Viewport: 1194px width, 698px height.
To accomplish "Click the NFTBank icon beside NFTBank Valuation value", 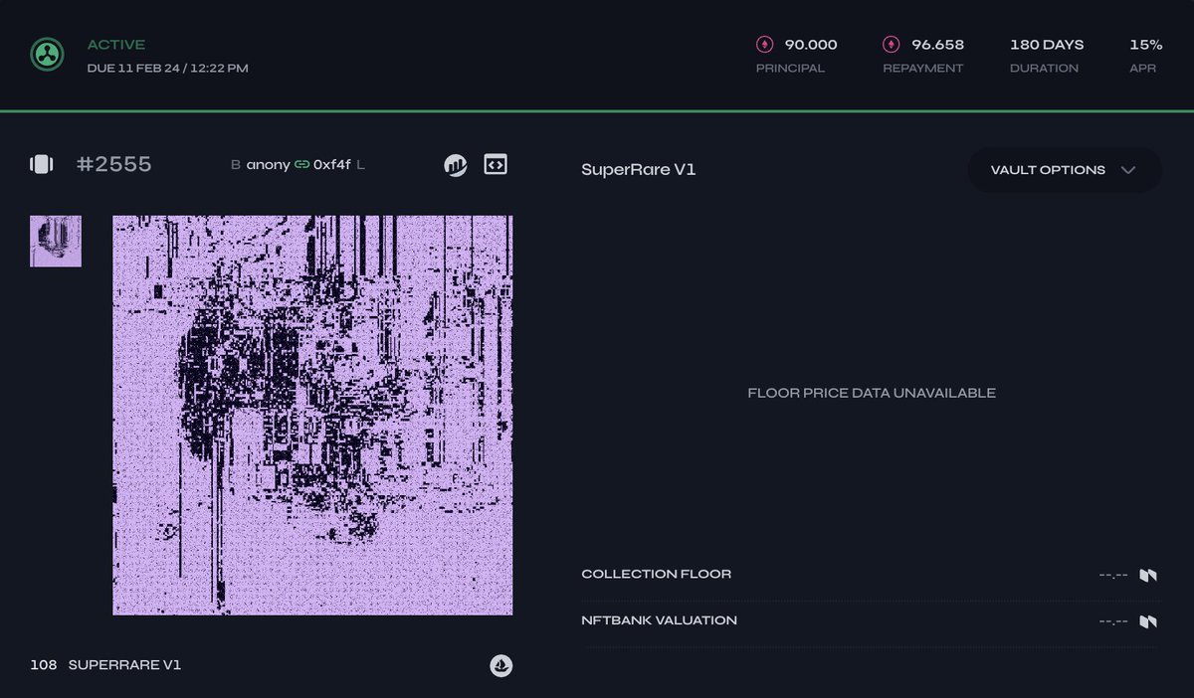I will click(x=1146, y=619).
